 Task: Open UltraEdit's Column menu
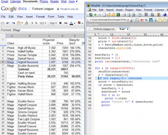pos(159,10)
